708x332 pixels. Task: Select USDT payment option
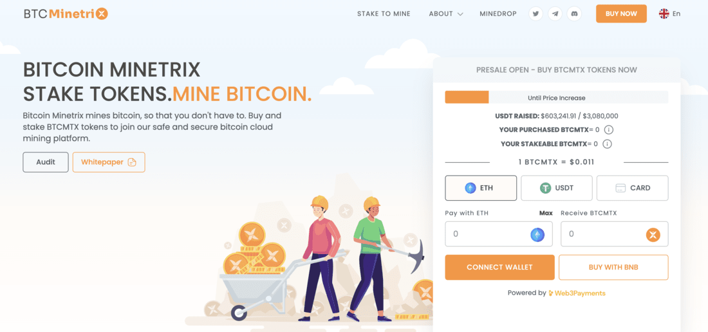pos(557,188)
